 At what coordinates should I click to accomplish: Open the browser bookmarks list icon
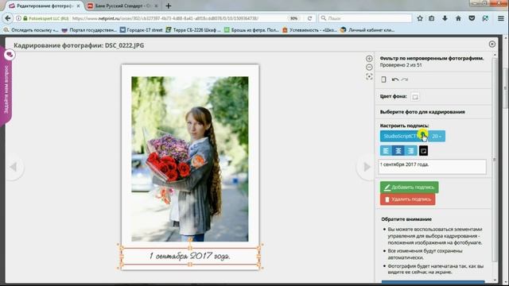431,18
